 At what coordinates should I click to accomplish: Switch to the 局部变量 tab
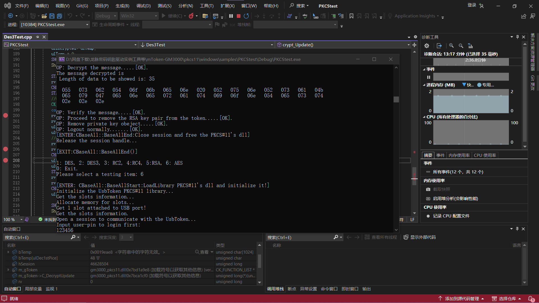[33, 289]
